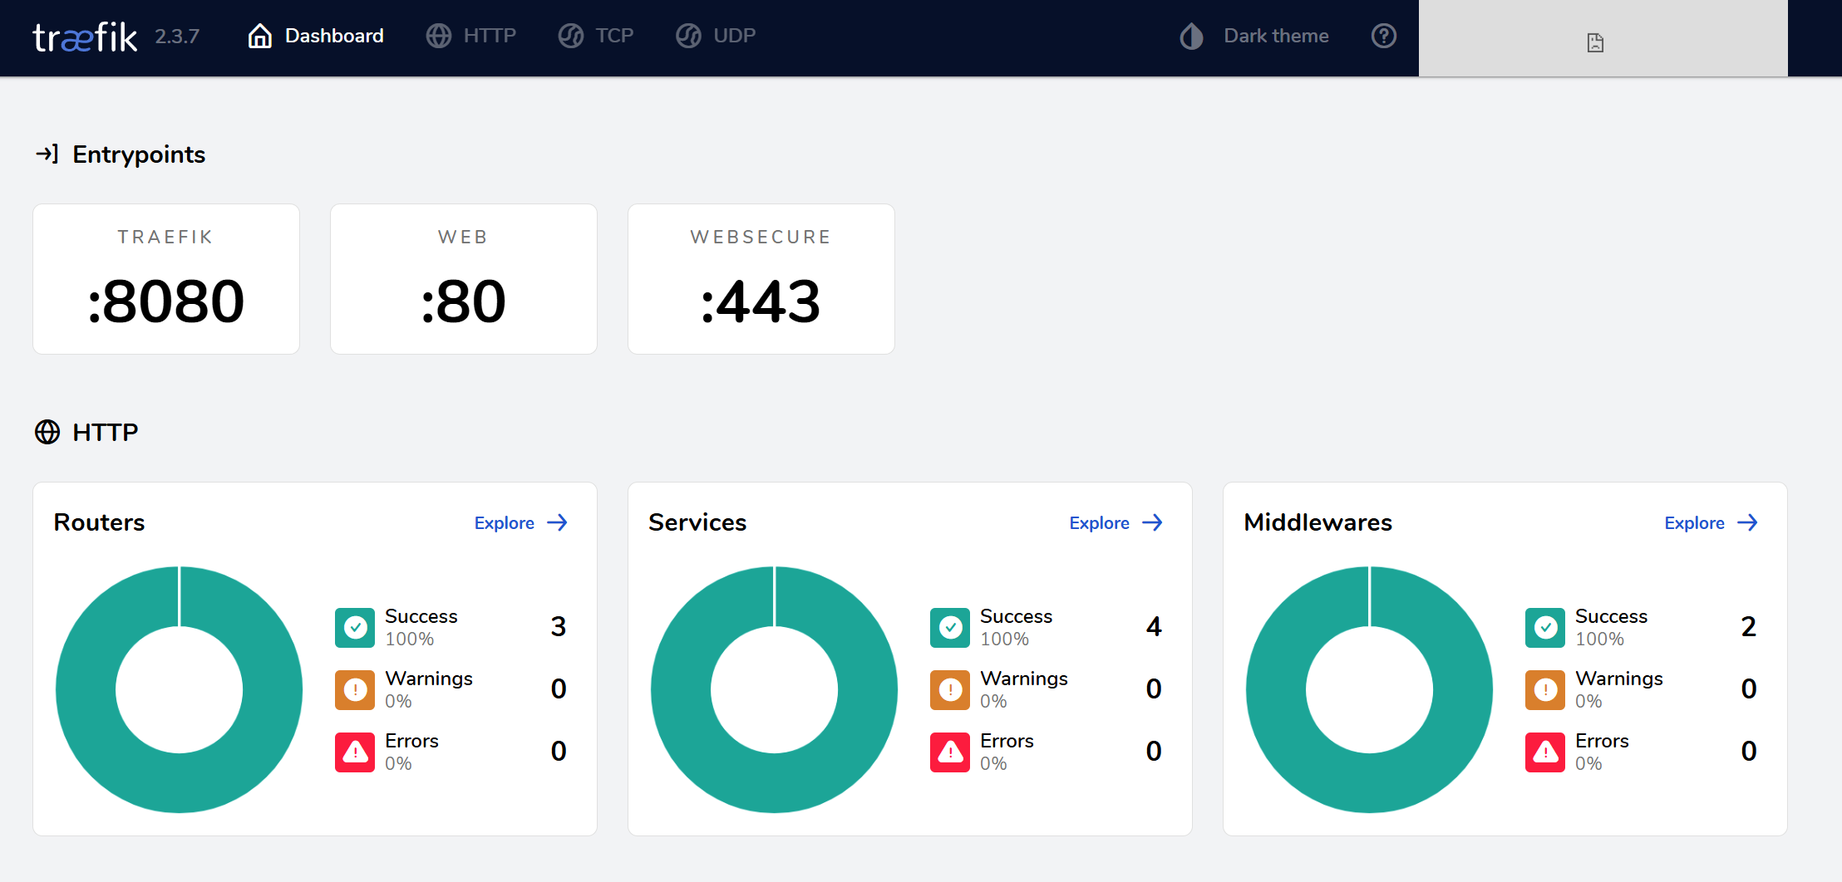Click the Entrypoints section arrow icon

point(47,154)
